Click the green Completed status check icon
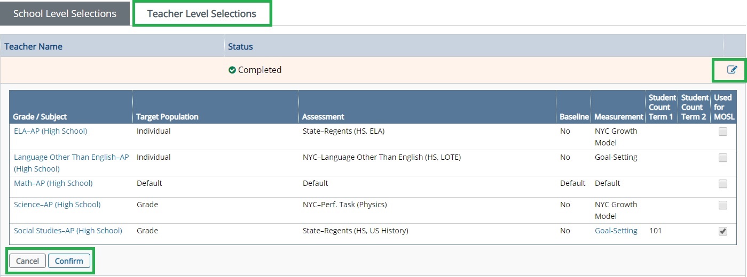Image resolution: width=747 pixels, height=277 pixels. (232, 70)
